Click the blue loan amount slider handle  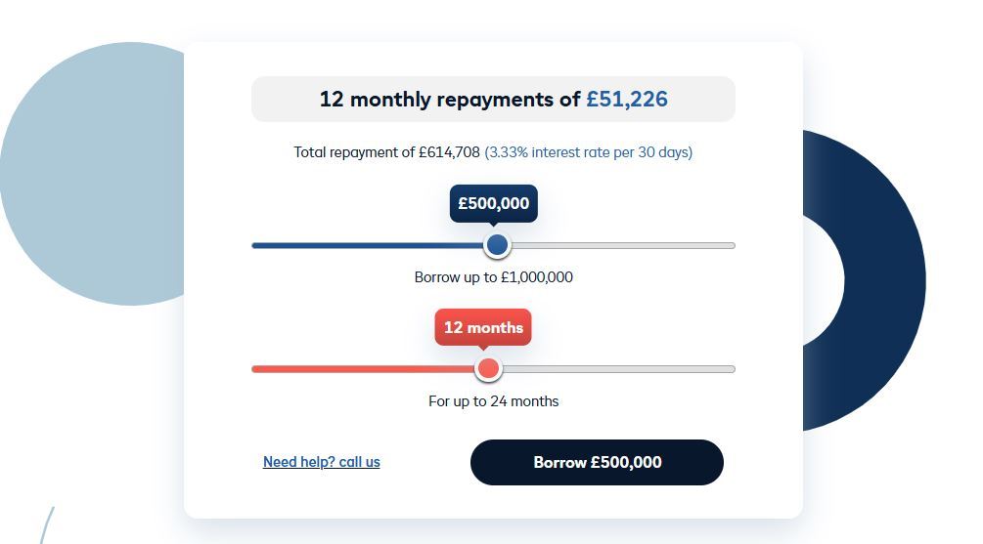(x=497, y=245)
